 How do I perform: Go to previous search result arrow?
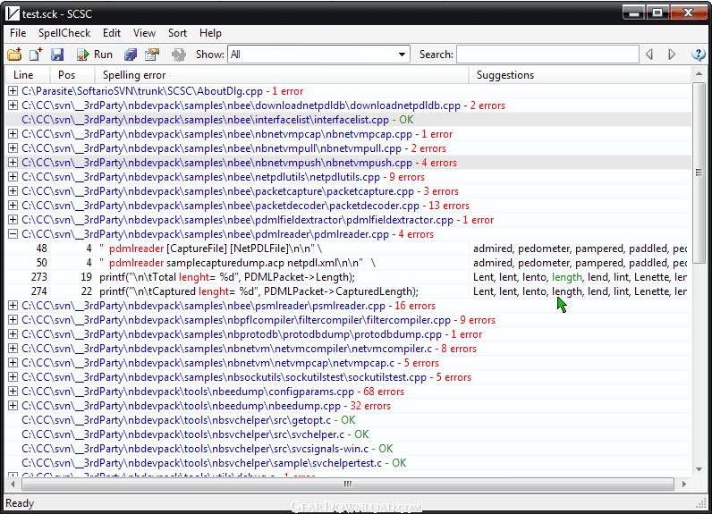[x=649, y=55]
